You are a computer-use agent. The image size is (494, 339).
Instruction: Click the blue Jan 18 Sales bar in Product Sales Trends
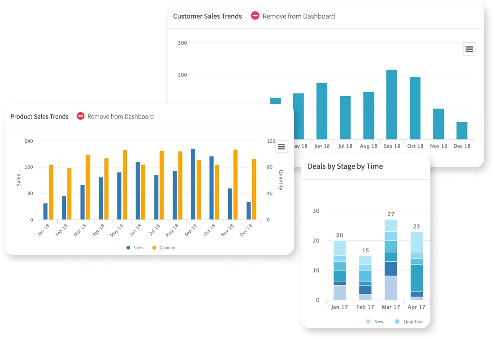tap(45, 212)
